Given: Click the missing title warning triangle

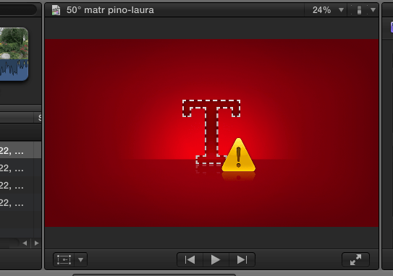Looking at the screenshot, I should pos(239,155).
